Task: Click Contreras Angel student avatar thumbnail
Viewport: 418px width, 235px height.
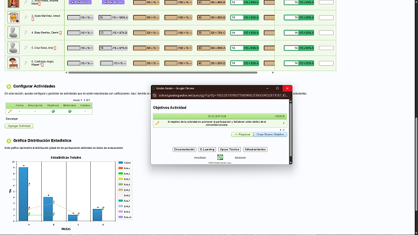Action: pyautogui.click(x=13, y=63)
